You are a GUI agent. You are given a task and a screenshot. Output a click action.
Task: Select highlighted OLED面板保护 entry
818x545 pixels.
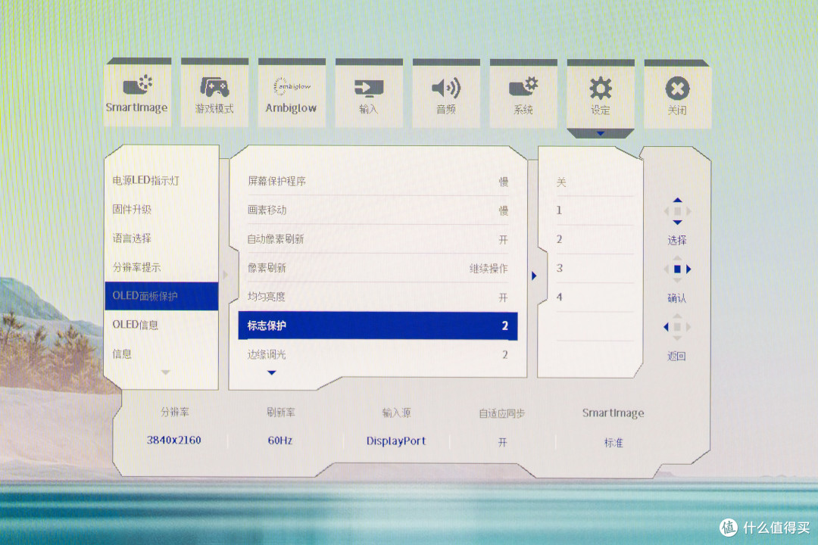click(161, 296)
